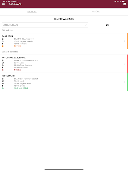Click the location pin beside Tarragona
Screen dimensions: 128x171
(x=3, y=44)
